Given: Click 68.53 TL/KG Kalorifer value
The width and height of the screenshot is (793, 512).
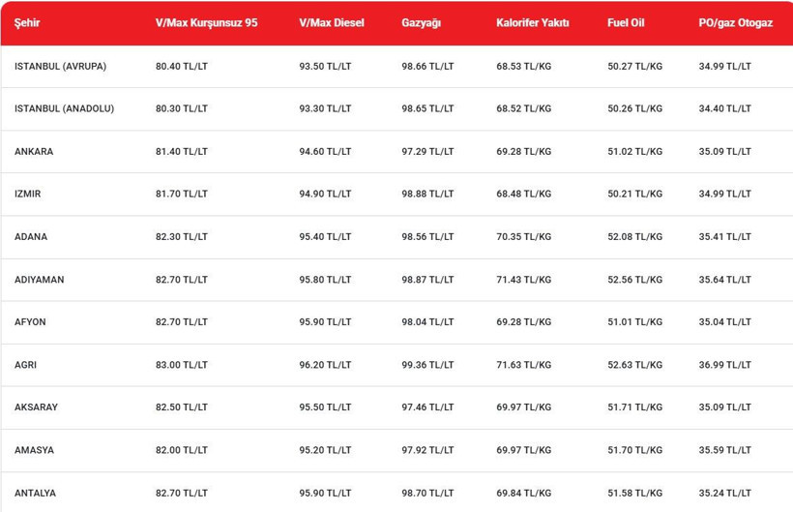Looking at the screenshot, I should coord(524,66).
